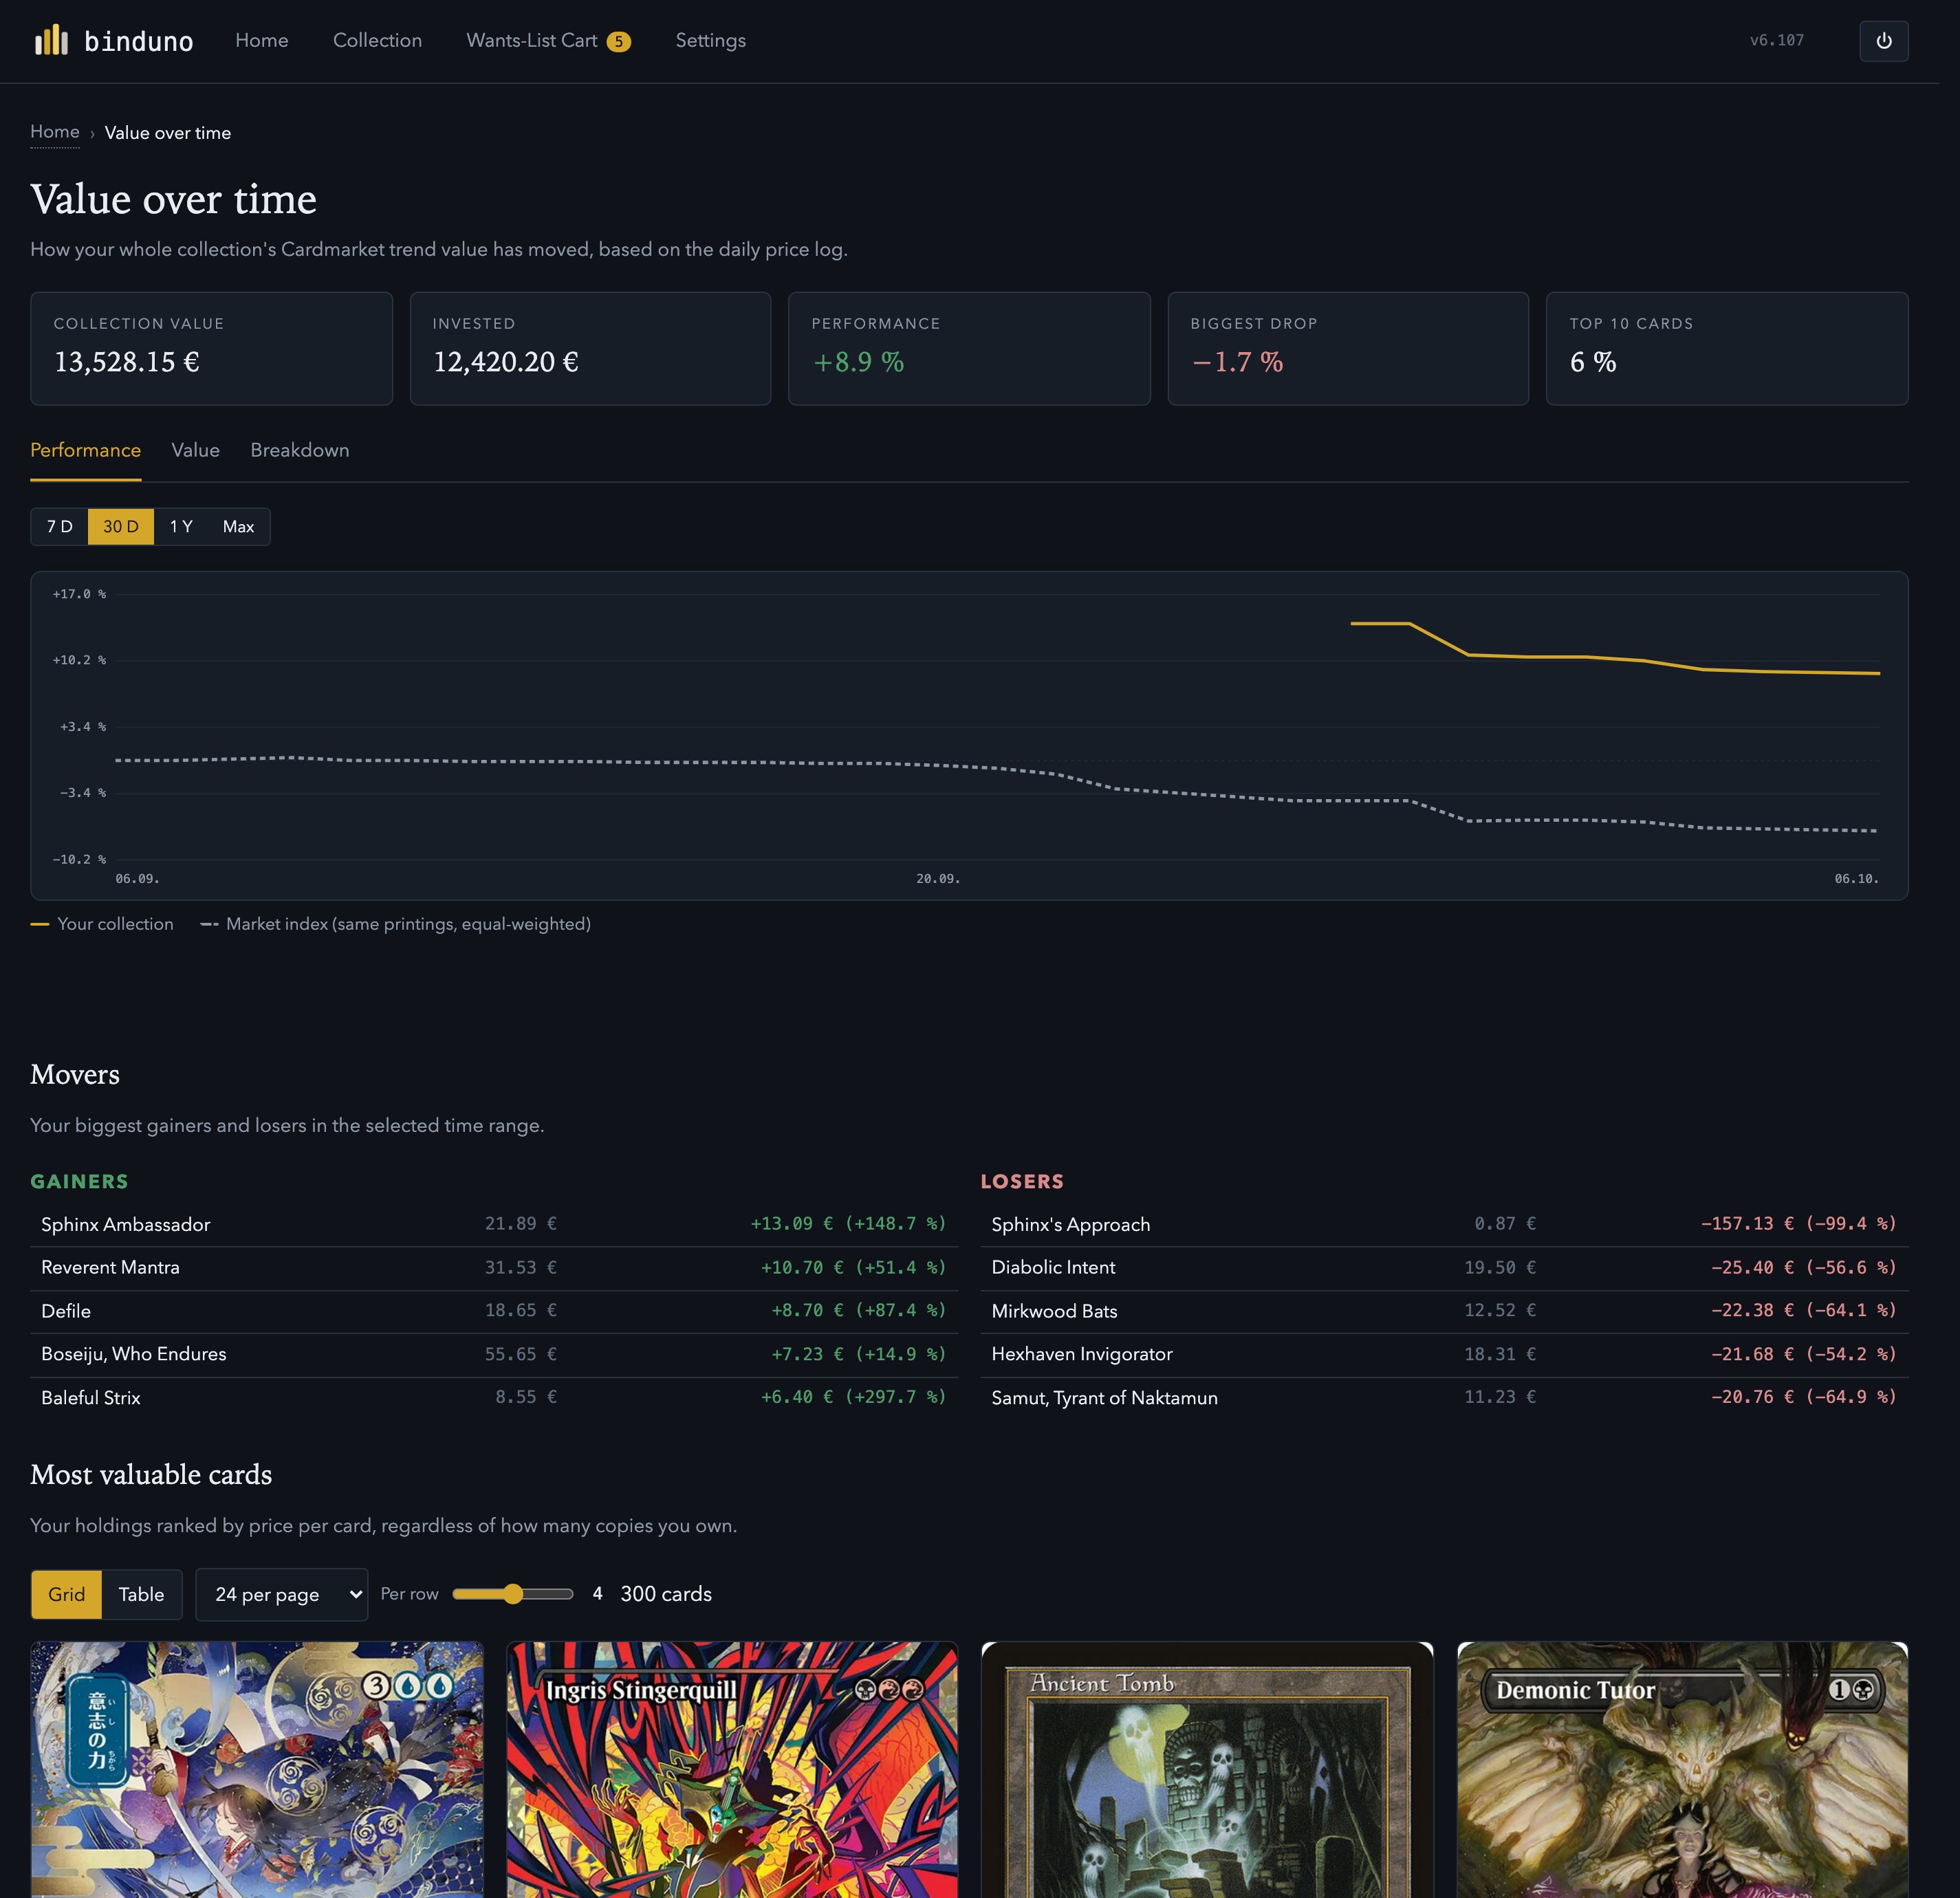Image resolution: width=1960 pixels, height=1898 pixels.
Task: Select the 30 D time range
Action: (x=121, y=526)
